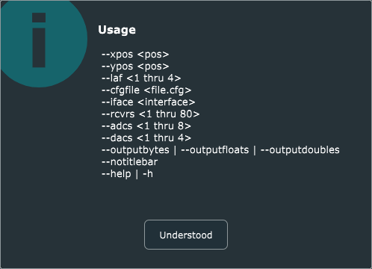Click the -h short option text

tap(148, 174)
